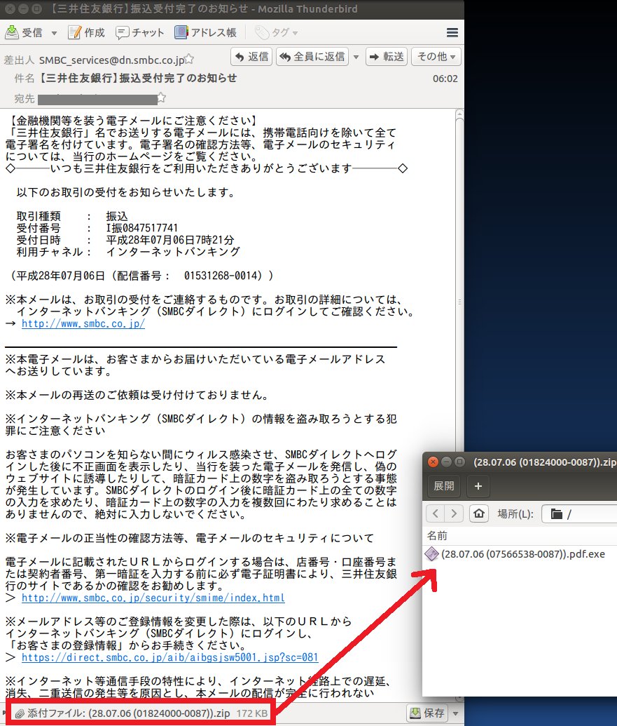Click the paperclip attachment icon

20,713
